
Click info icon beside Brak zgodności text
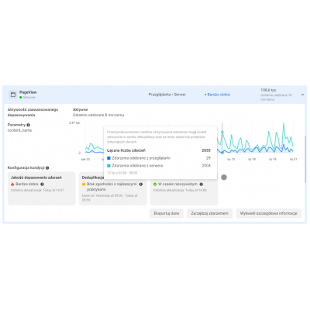pos(141,184)
